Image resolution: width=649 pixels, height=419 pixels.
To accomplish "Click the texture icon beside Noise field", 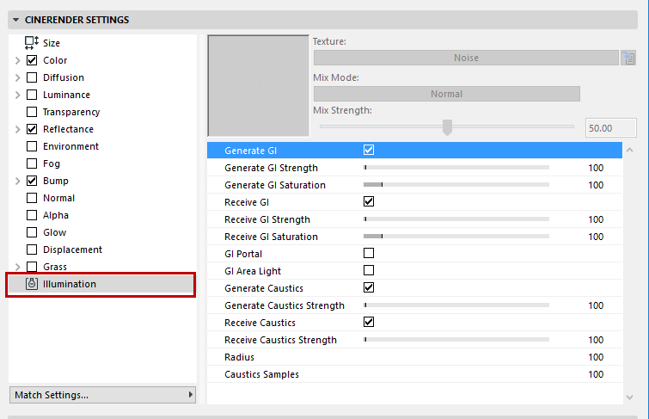I will click(x=629, y=58).
